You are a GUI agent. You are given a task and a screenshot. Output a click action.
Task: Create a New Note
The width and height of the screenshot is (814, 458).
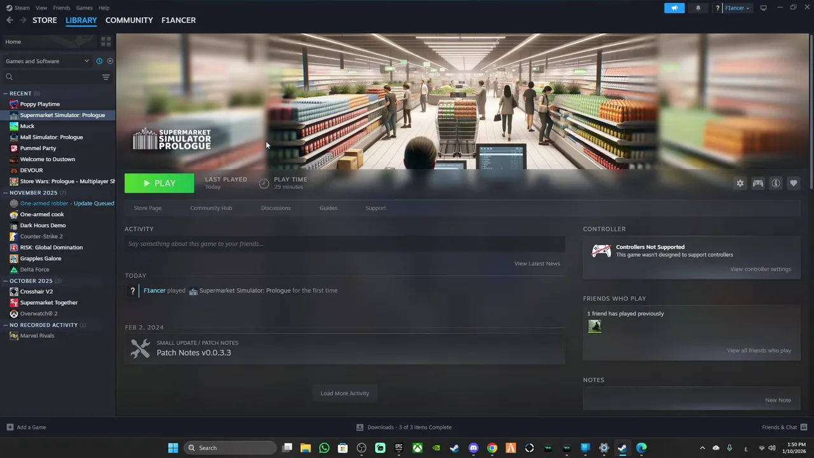point(778,400)
